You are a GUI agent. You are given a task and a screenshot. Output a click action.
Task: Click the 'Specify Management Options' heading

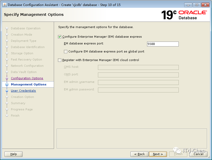click(34, 15)
